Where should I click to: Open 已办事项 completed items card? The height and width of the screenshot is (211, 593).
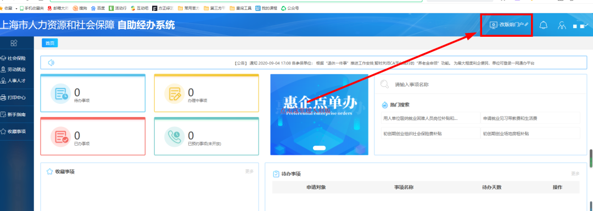(93, 136)
